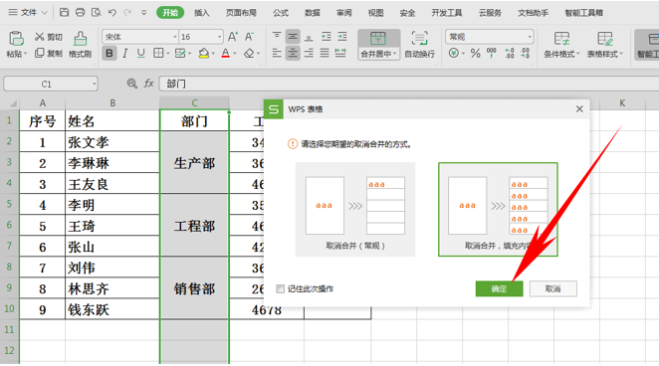
Task: Click the Table Style icon
Action: pos(605,39)
